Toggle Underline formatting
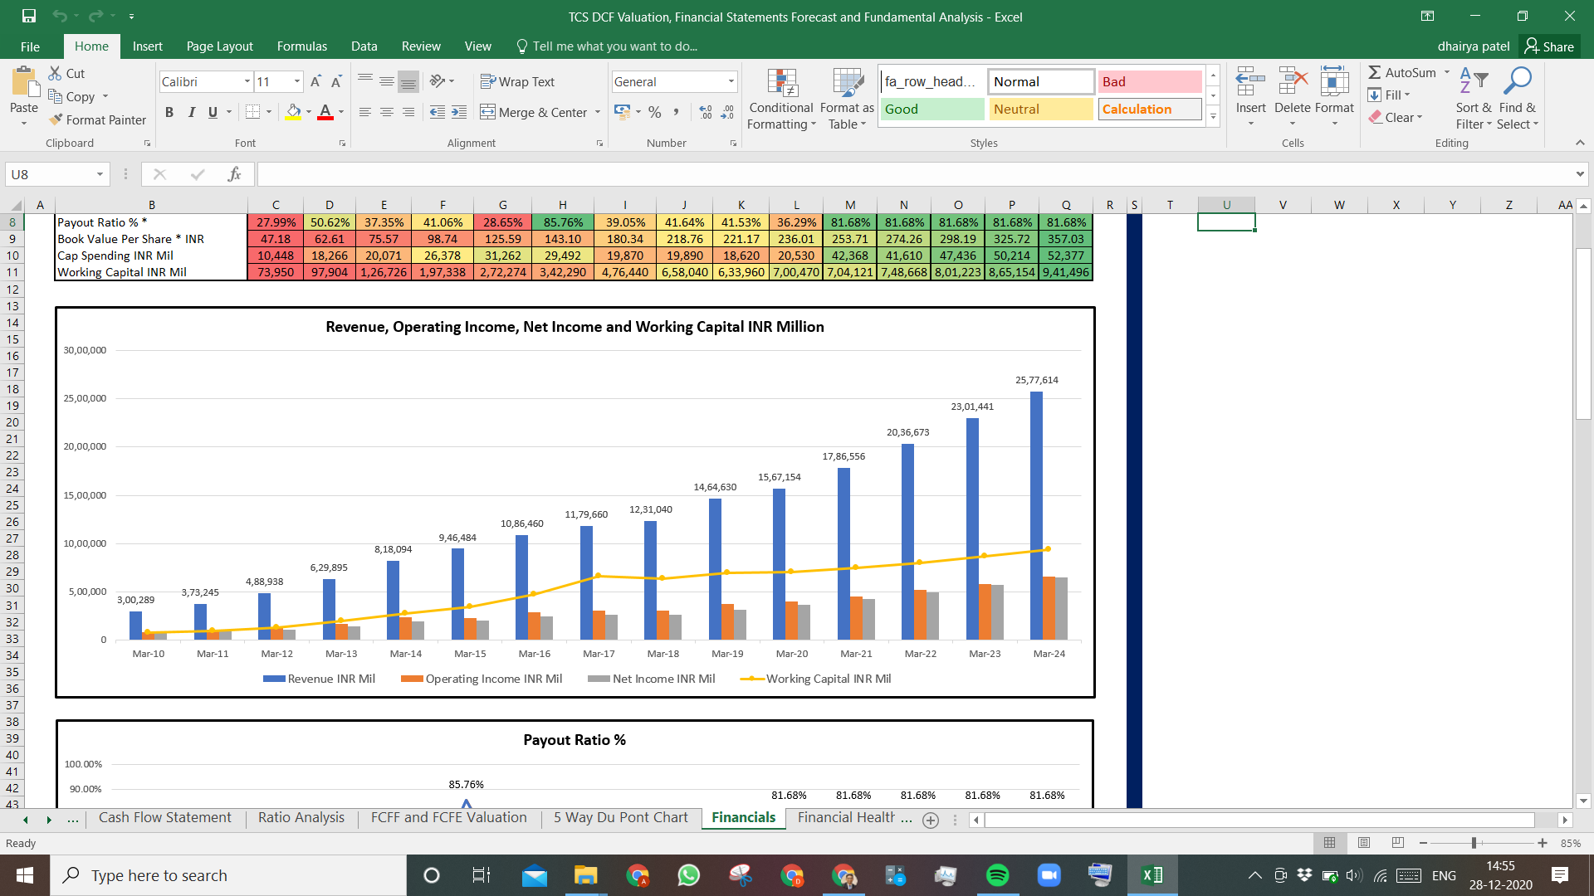 [213, 112]
